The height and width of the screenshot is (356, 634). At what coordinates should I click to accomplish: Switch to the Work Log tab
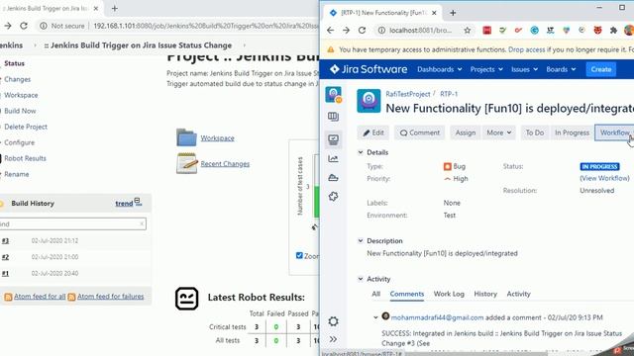(x=449, y=294)
